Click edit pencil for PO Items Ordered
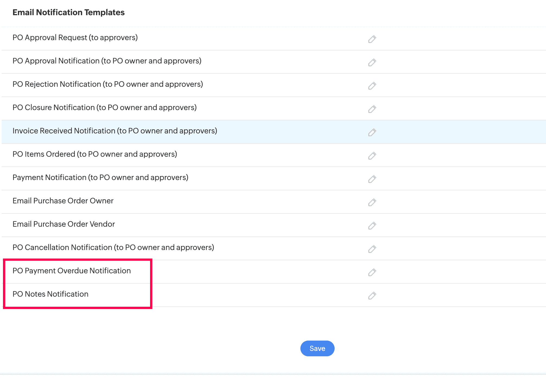 tap(372, 156)
